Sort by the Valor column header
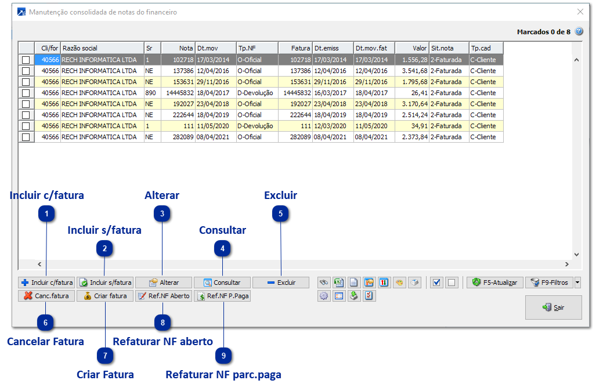Viewport: 603px width, 391px height. click(412, 48)
